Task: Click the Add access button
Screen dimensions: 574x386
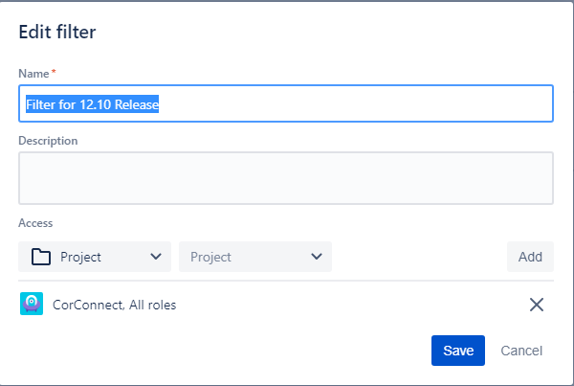Action: pyautogui.click(x=530, y=257)
